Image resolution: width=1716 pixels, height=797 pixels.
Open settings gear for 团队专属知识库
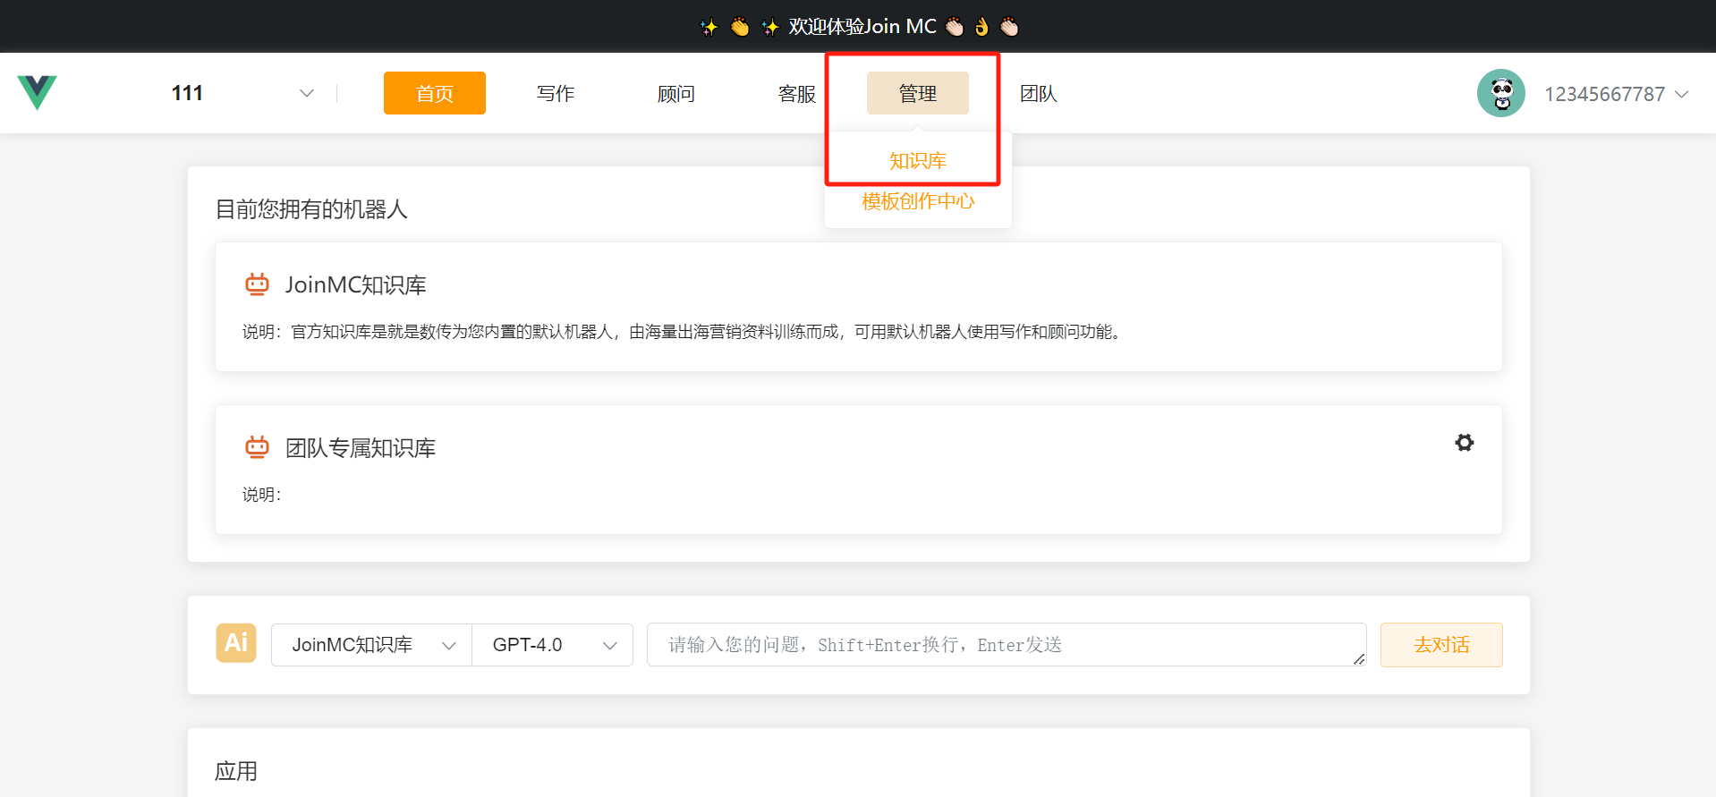pyautogui.click(x=1464, y=443)
